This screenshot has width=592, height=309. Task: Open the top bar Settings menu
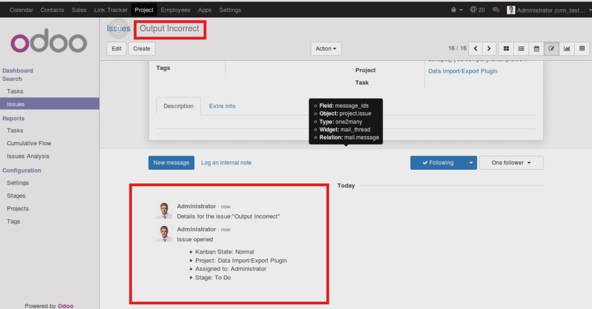(x=230, y=10)
